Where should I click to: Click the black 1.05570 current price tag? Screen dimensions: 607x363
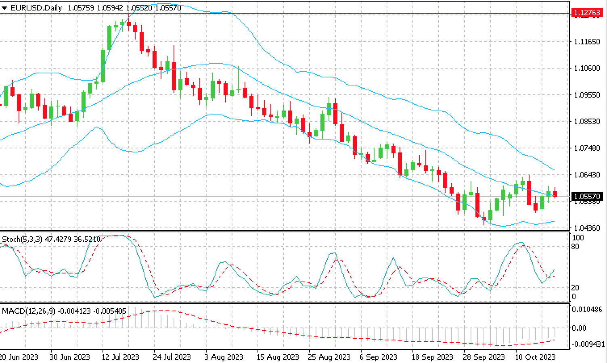click(x=586, y=196)
